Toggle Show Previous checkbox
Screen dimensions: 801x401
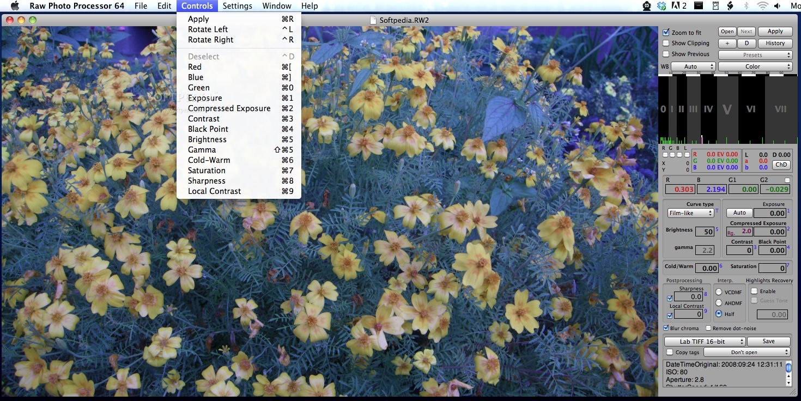click(666, 54)
